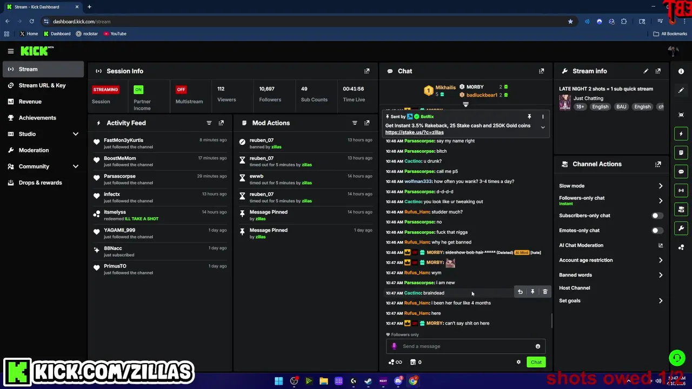Pop out the Stream info panel
The height and width of the screenshot is (389, 692).
658,71
